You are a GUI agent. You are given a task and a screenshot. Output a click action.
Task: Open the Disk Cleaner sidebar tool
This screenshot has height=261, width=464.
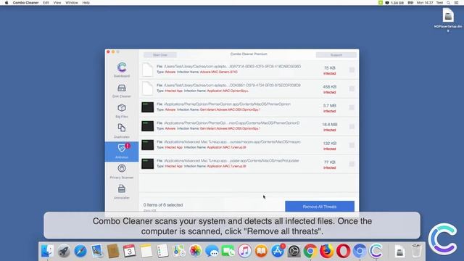(x=122, y=90)
